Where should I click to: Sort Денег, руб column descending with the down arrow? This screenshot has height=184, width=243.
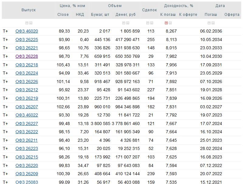coord(124,23)
